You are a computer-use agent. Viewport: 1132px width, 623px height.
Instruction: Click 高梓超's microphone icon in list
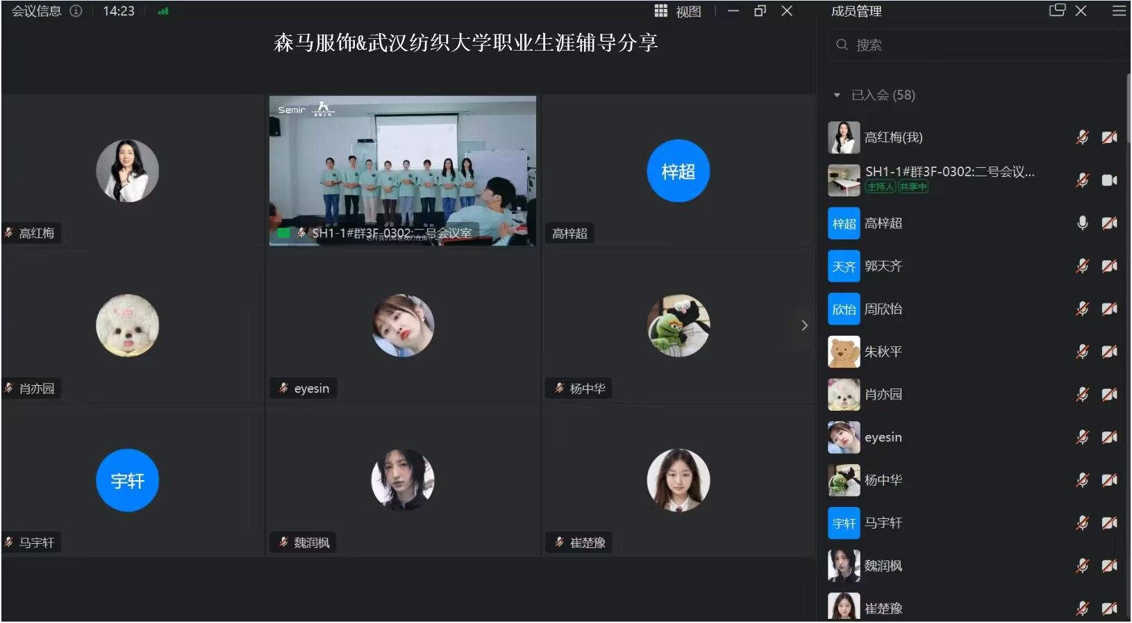(1082, 223)
